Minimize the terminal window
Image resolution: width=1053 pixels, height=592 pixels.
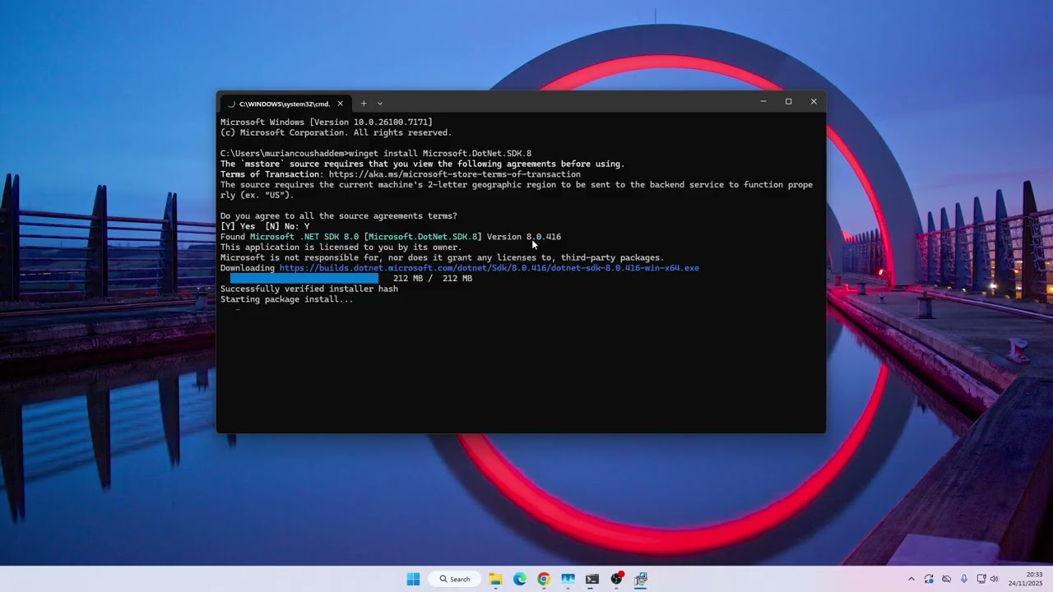point(763,101)
